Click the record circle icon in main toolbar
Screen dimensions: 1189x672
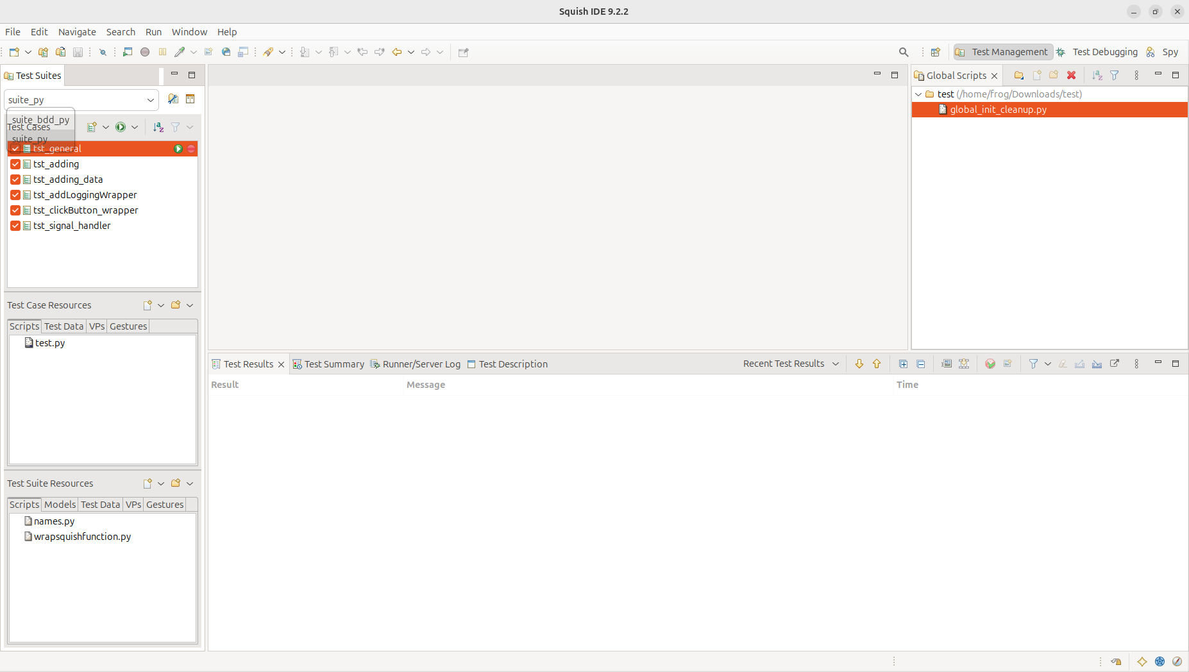point(145,52)
